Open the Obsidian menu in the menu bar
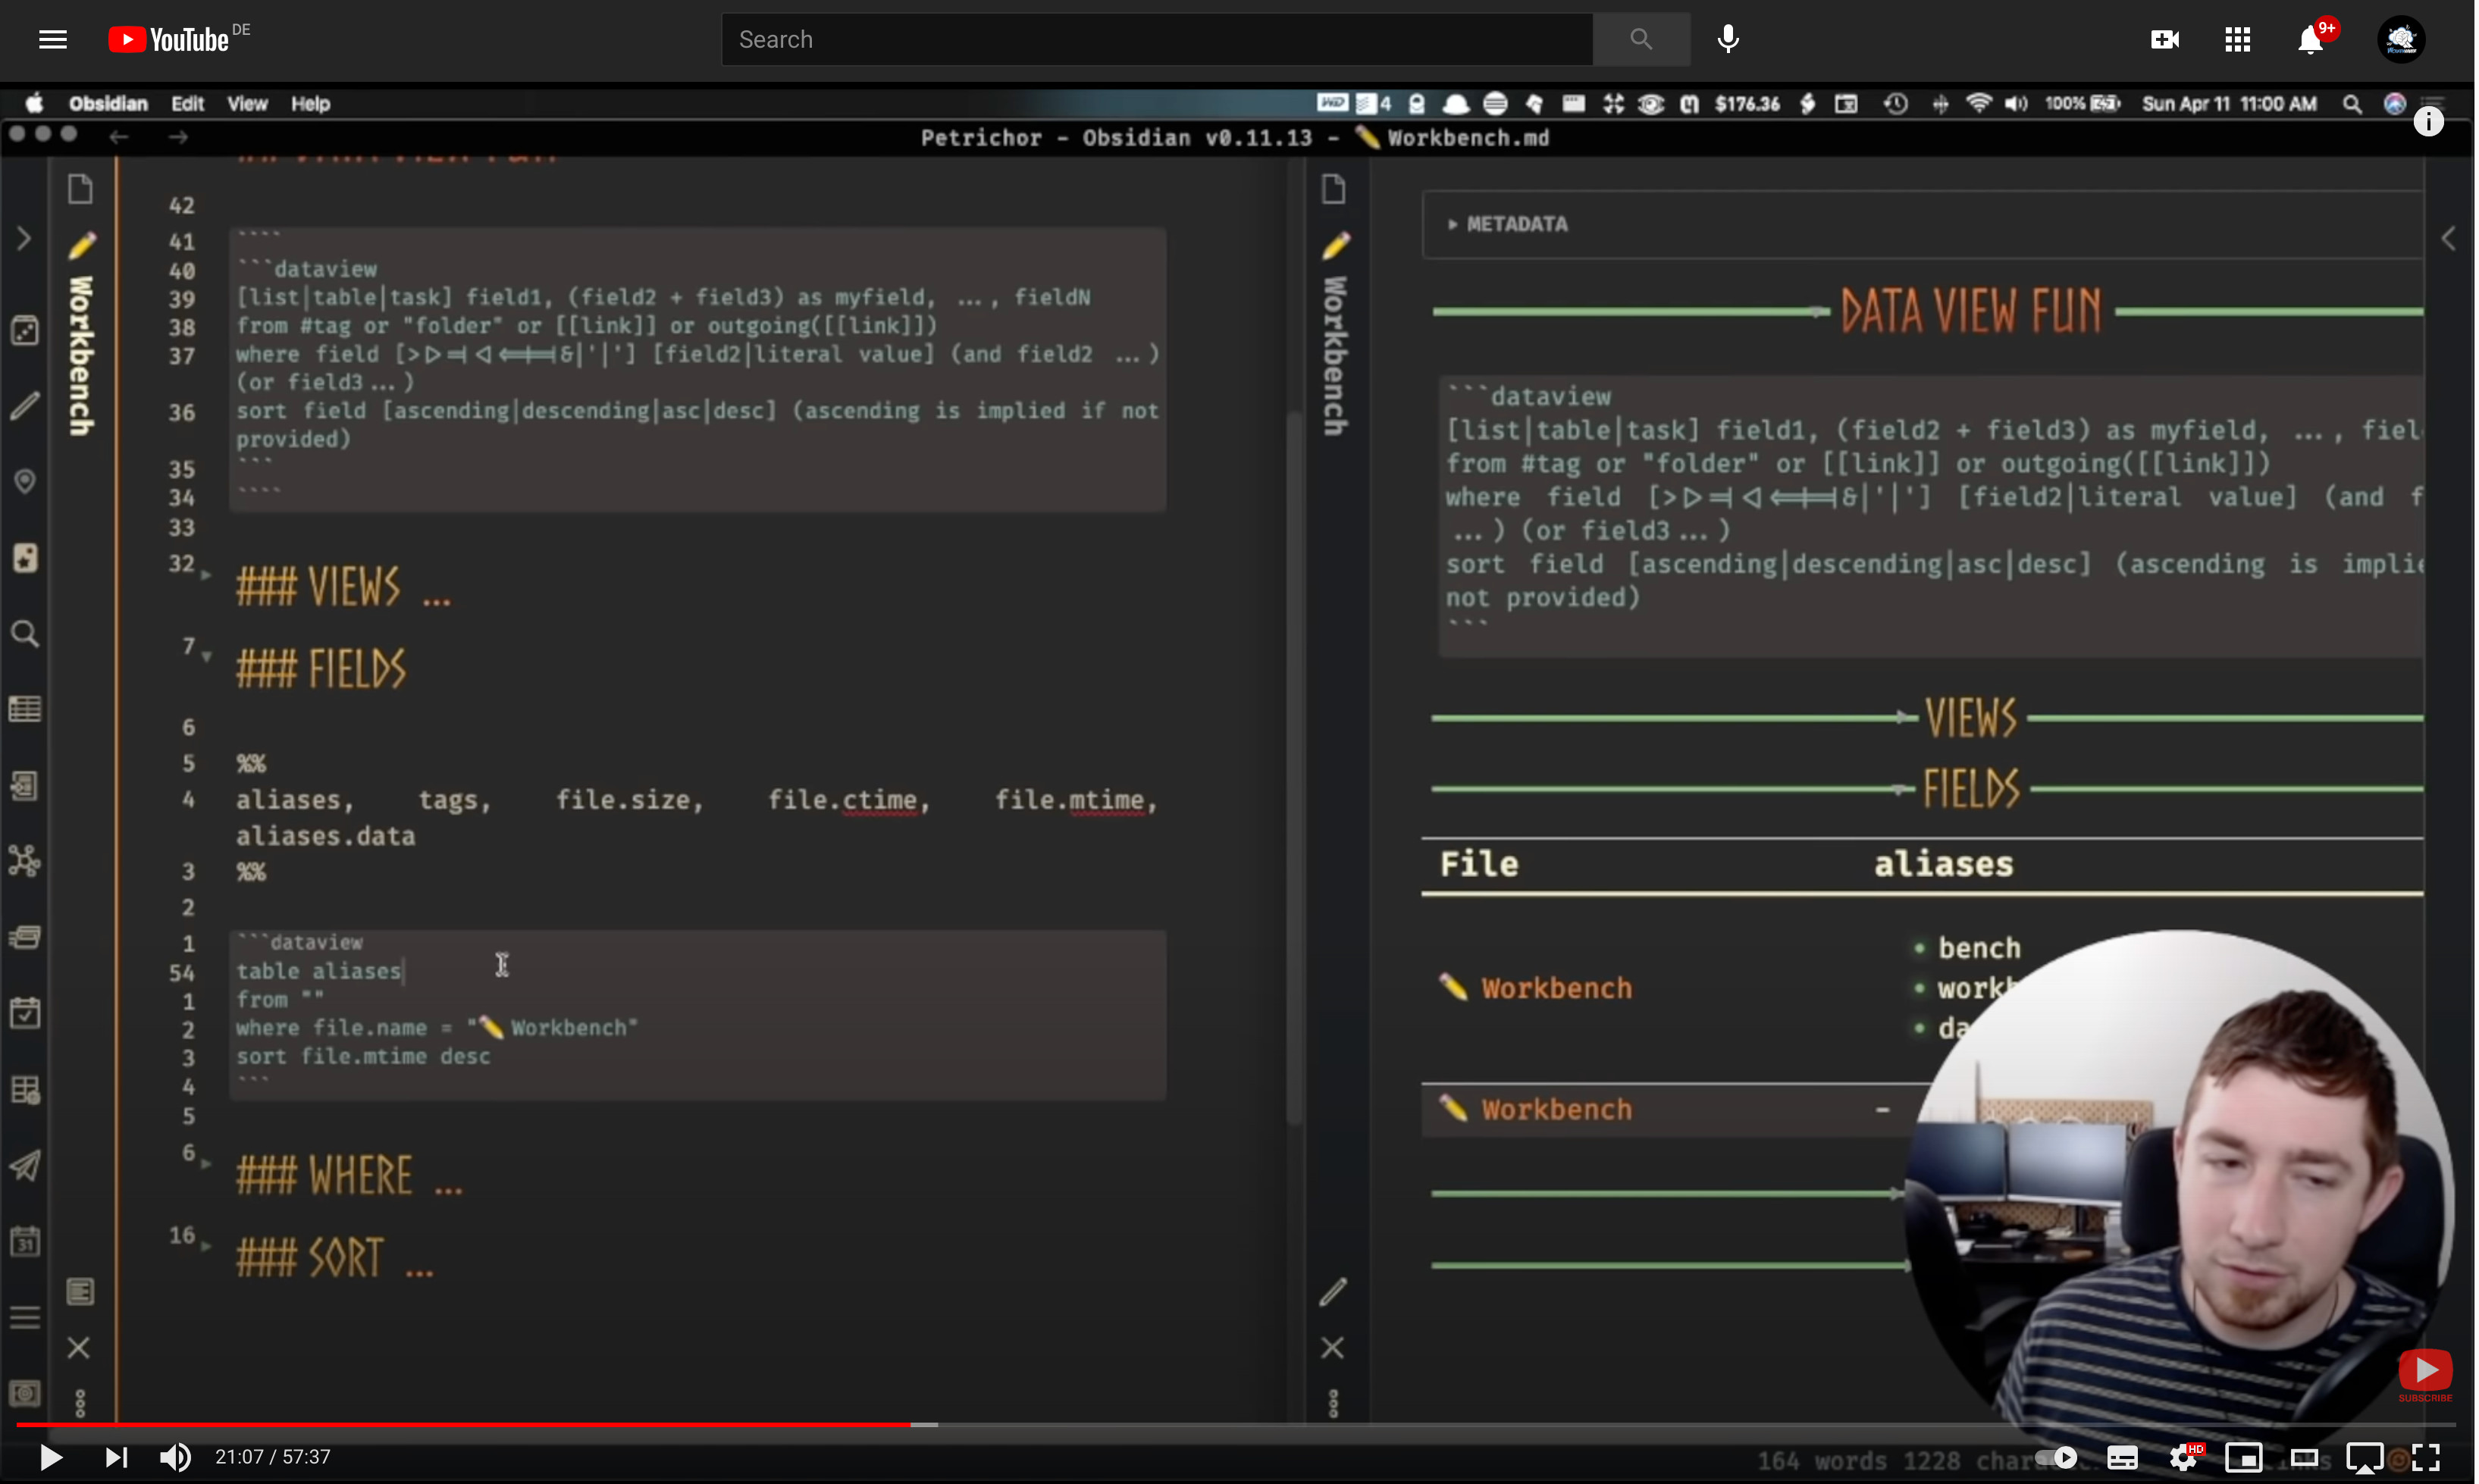 [x=108, y=104]
